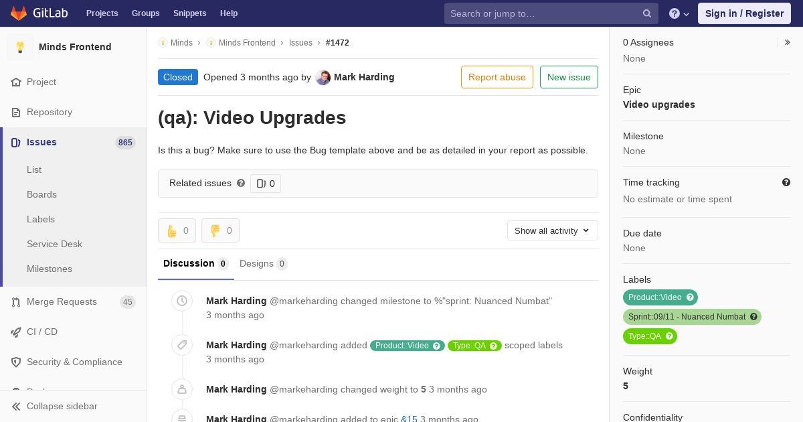This screenshot has width=803, height=422.
Task: Give a thumbs down reaction
Action: (x=220, y=230)
